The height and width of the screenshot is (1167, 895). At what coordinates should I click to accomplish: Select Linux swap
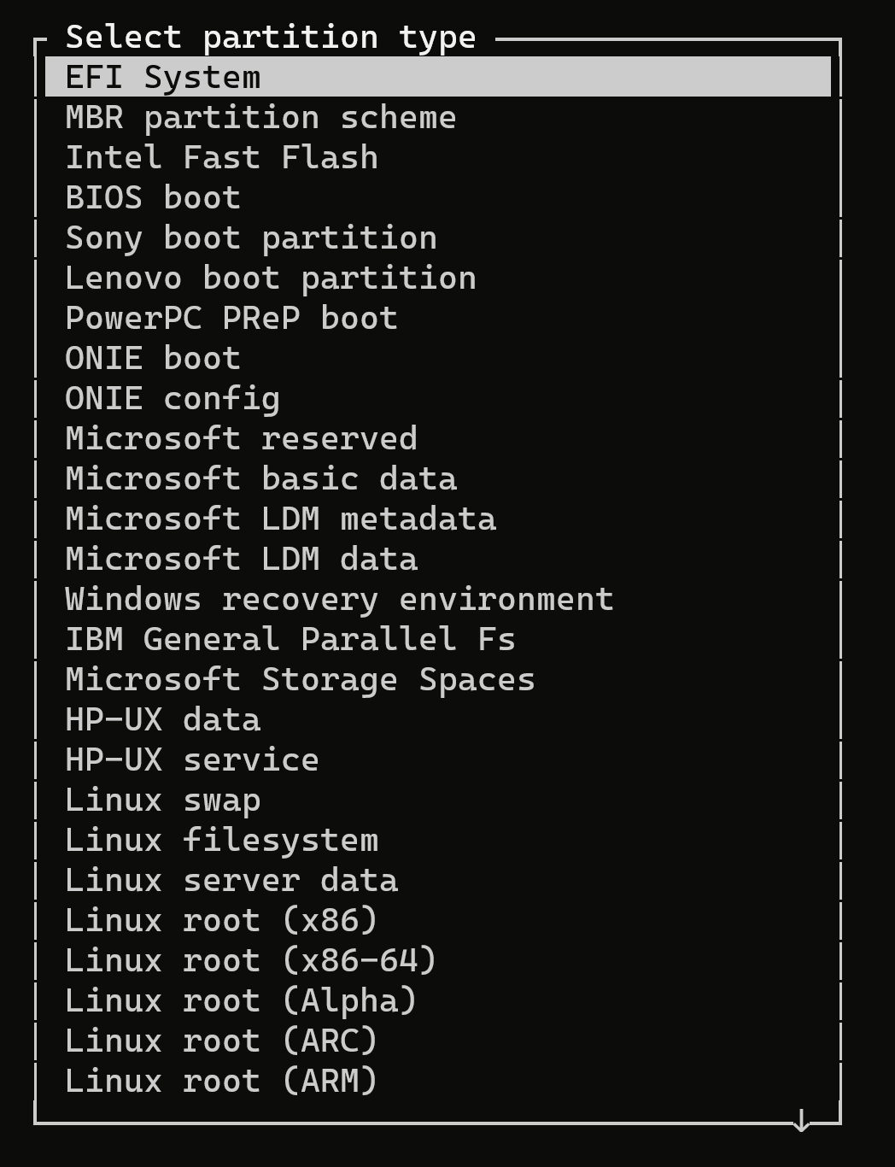click(163, 800)
